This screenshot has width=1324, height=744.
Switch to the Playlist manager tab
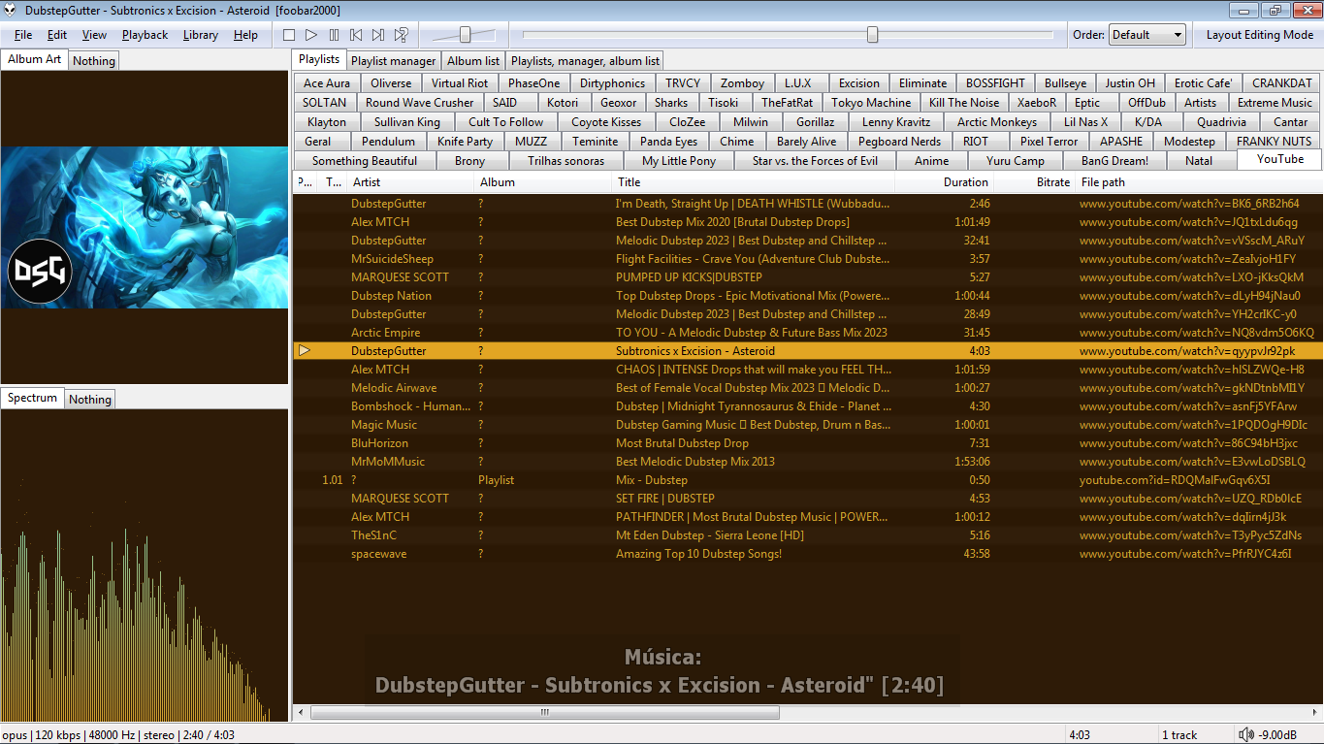pyautogui.click(x=393, y=60)
